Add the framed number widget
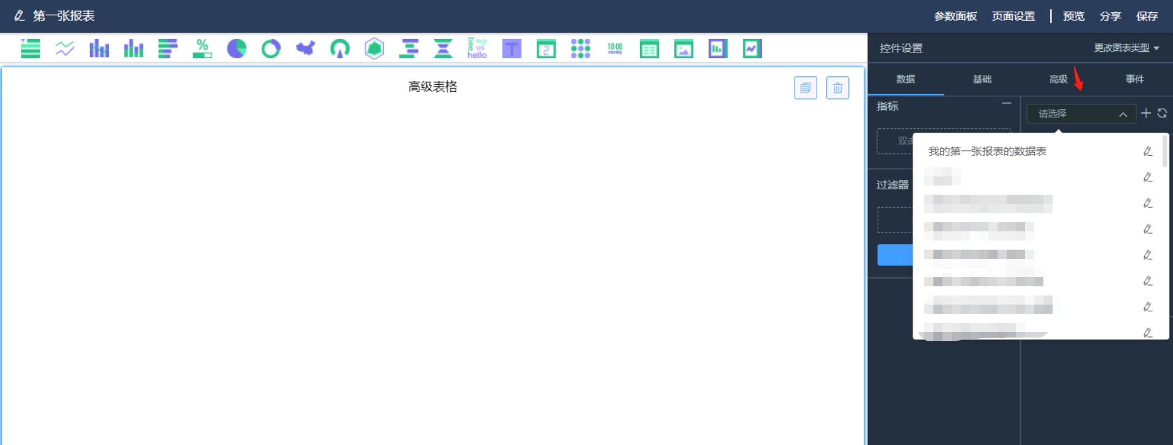 pos(546,48)
